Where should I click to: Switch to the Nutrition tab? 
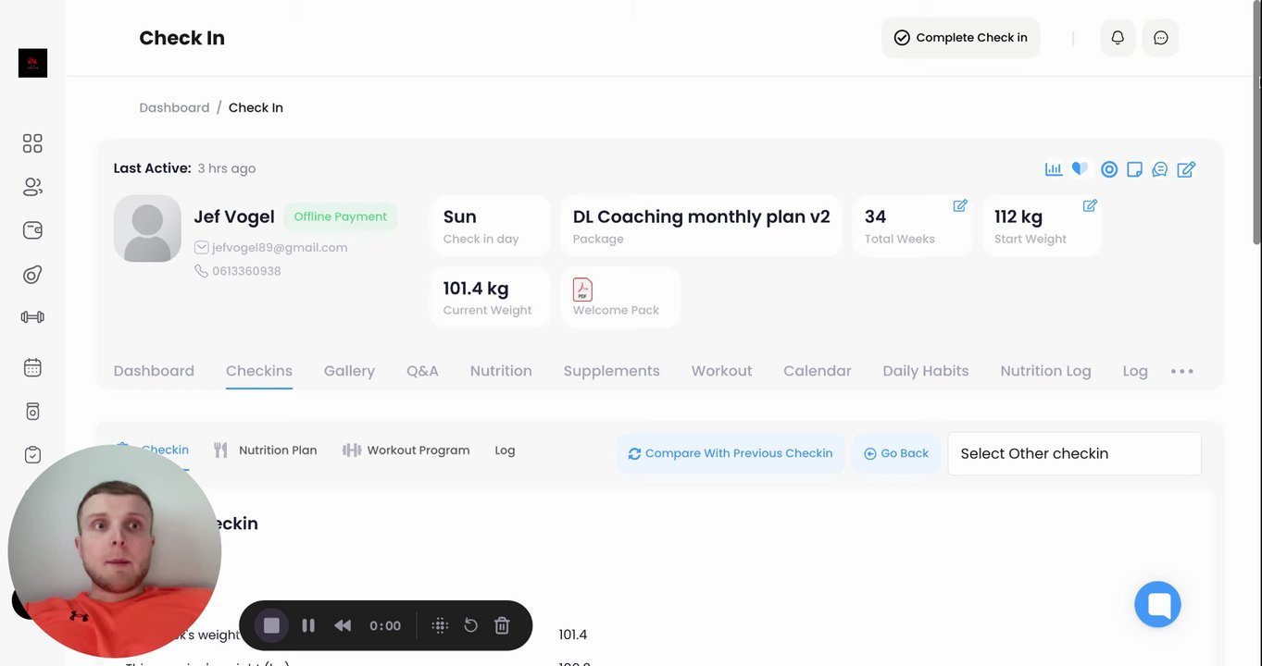pos(501,371)
